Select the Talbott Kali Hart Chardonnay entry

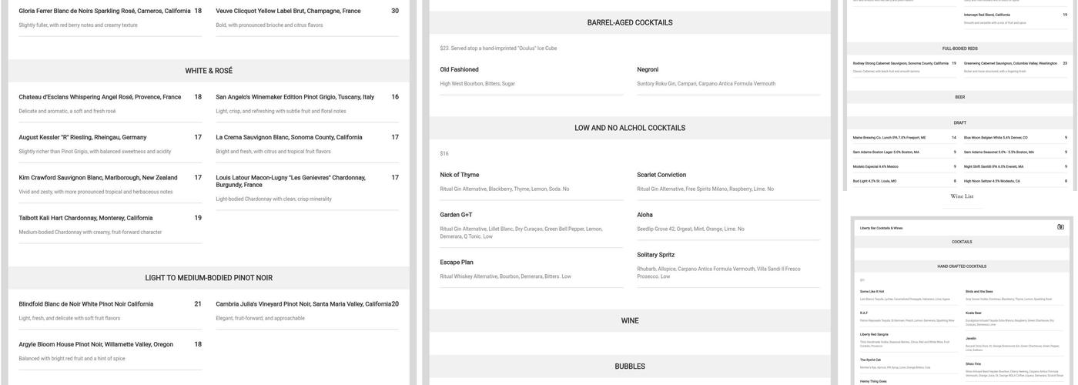[85, 218]
